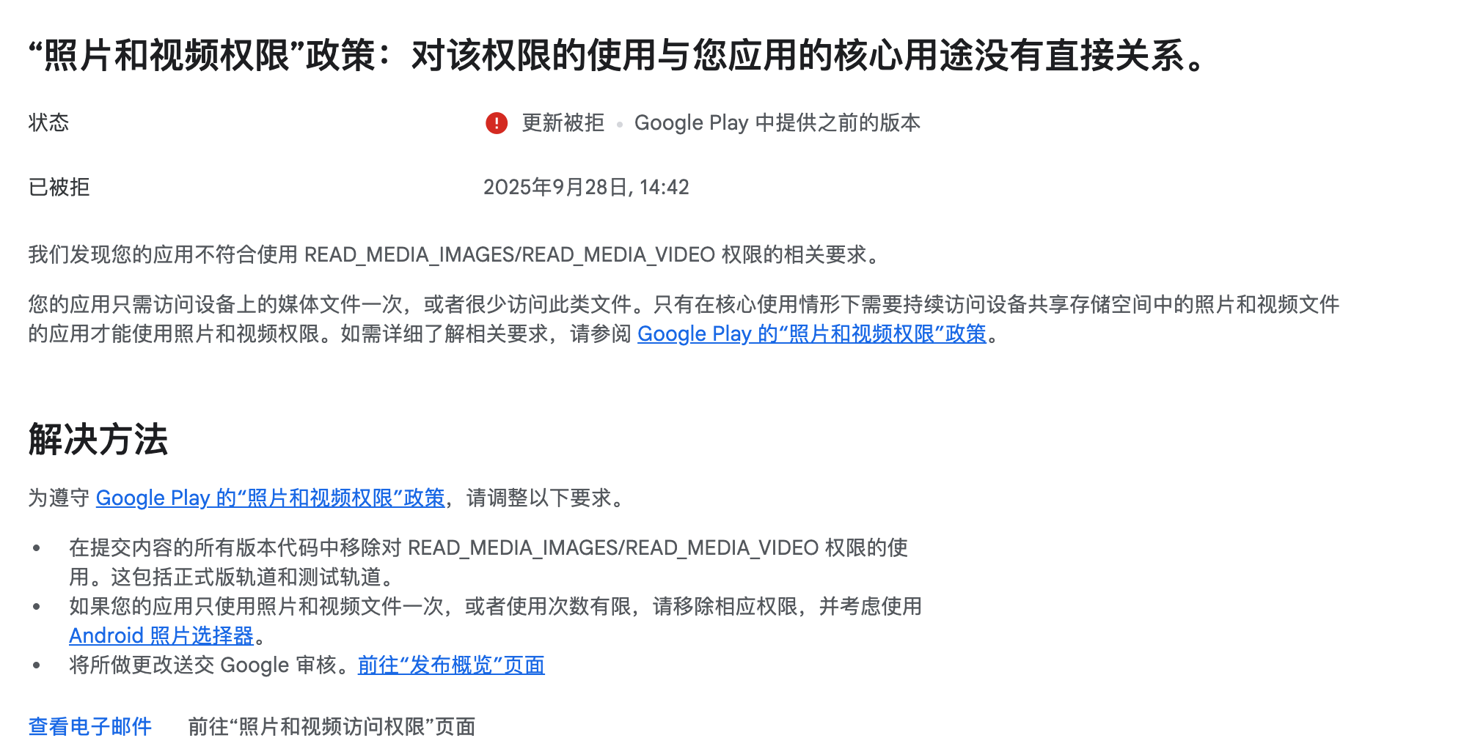Viewport: 1464px width, 749px height.
Task: Go to the 前往“发布概览”页面 link
Action: [x=451, y=665]
